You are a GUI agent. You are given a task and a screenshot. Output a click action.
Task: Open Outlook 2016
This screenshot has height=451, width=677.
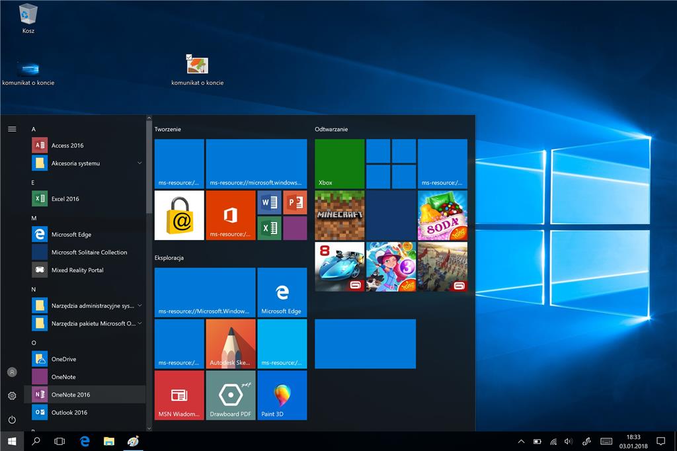click(85, 412)
